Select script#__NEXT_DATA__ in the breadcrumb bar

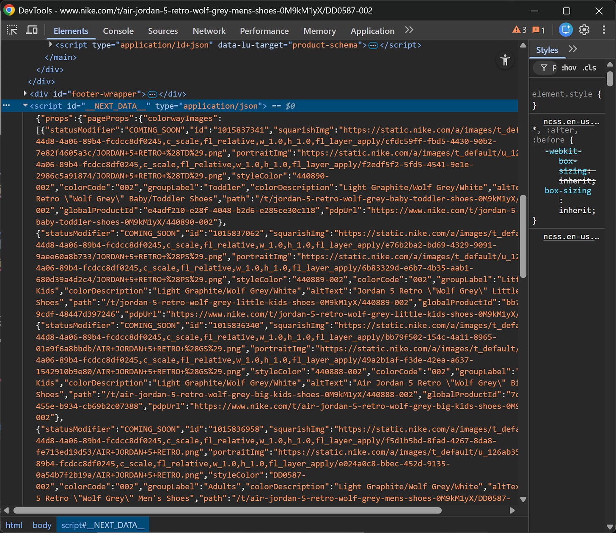pos(102,525)
